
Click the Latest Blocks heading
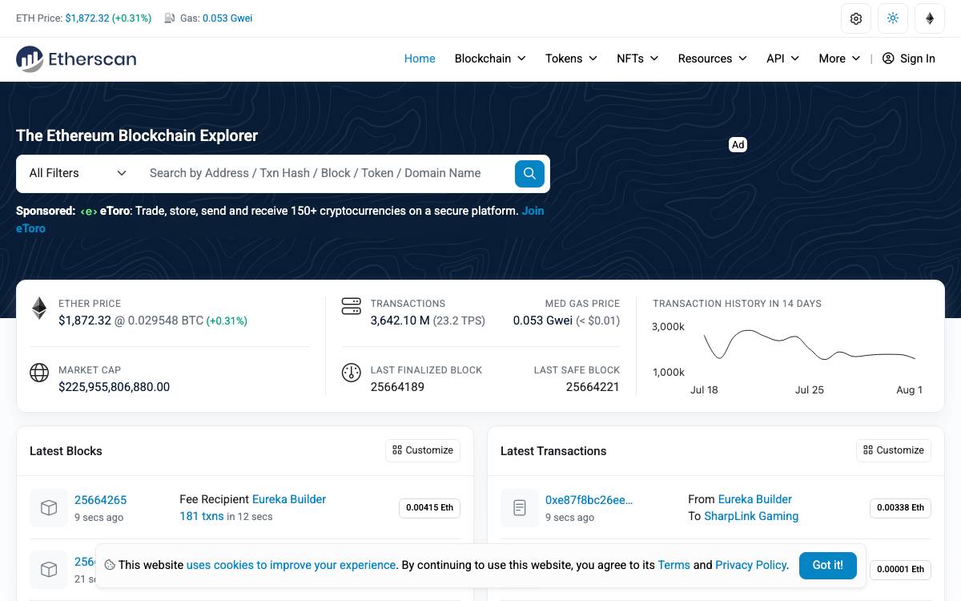click(66, 451)
